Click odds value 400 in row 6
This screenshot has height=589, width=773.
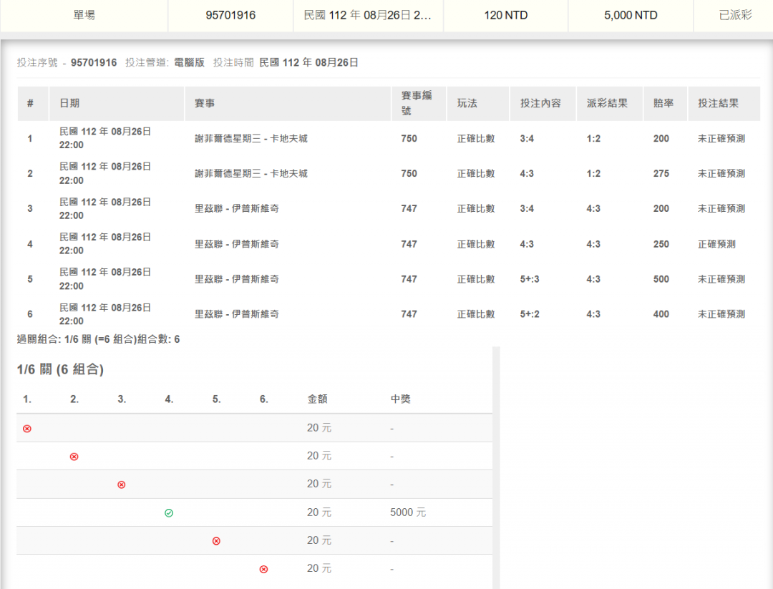pyautogui.click(x=661, y=314)
